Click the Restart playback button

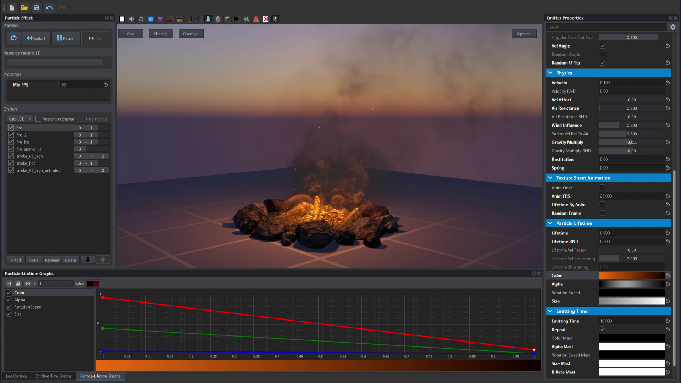pyautogui.click(x=36, y=38)
